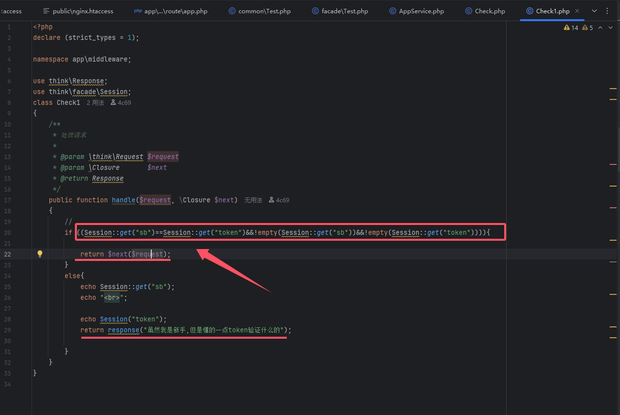Go to next highlighted error arrow
This screenshot has height=415, width=620.
(611, 28)
